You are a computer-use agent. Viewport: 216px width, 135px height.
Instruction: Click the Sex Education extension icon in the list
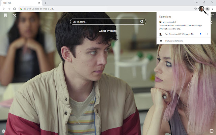pos(161,34)
